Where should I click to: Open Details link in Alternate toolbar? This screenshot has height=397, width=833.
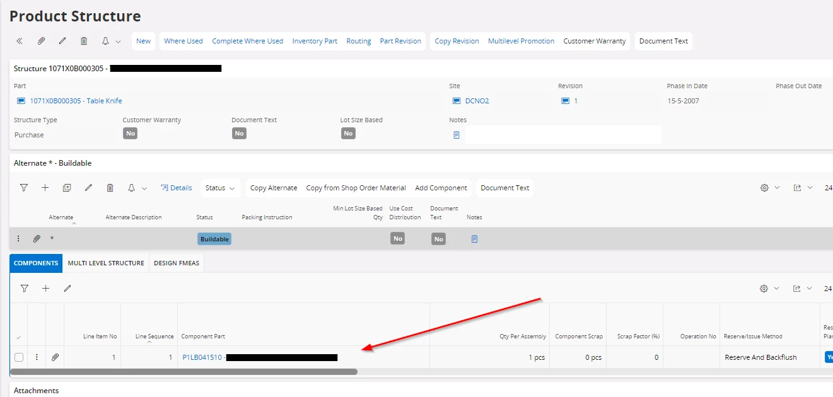click(x=177, y=188)
